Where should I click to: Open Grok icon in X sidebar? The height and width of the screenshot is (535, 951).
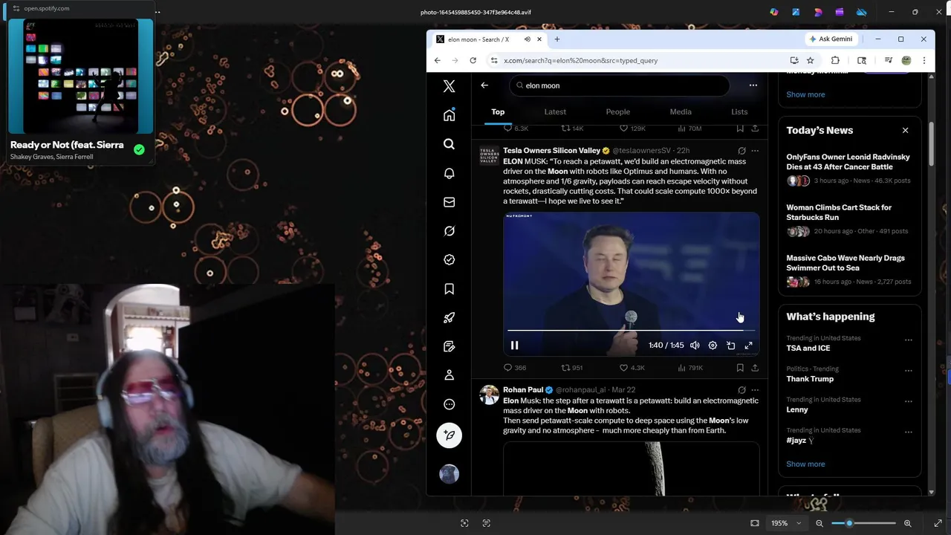[x=449, y=231]
